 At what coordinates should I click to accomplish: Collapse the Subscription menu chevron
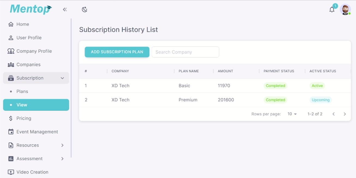(62, 78)
